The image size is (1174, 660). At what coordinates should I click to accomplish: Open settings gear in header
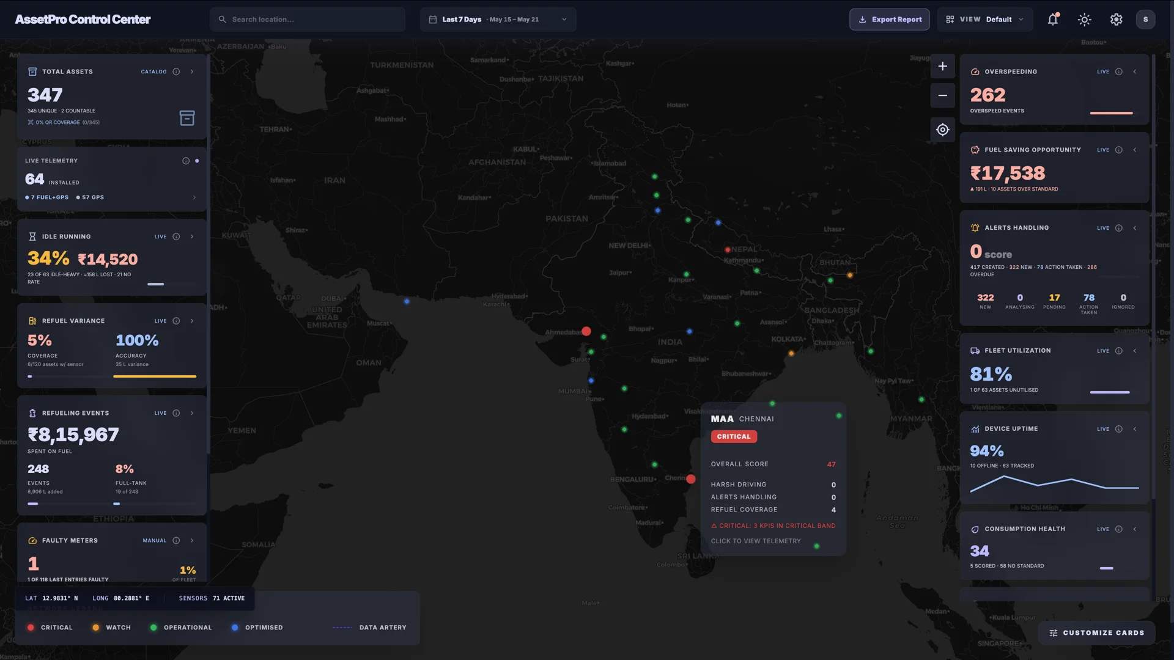1116,20
